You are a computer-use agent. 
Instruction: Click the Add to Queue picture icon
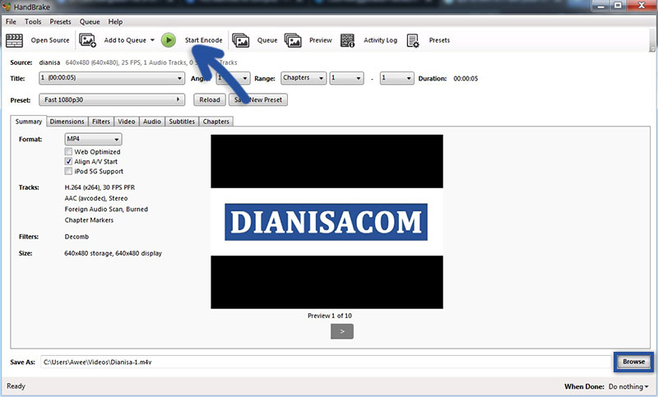[87, 40]
